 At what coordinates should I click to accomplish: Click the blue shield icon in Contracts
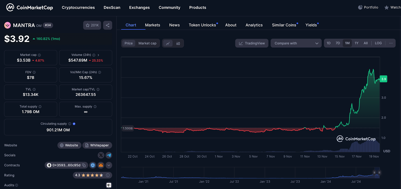pos(93,165)
